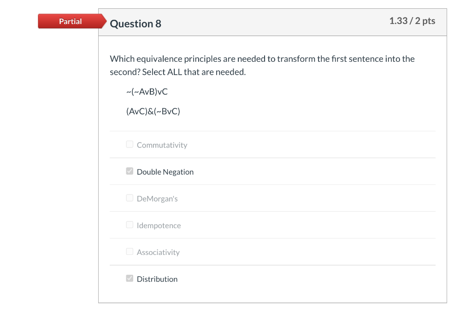Click the Idempotence answer row
472x313 pixels.
point(272,225)
